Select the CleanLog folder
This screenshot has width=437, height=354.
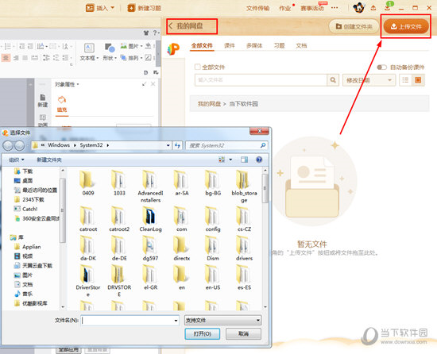click(x=150, y=219)
